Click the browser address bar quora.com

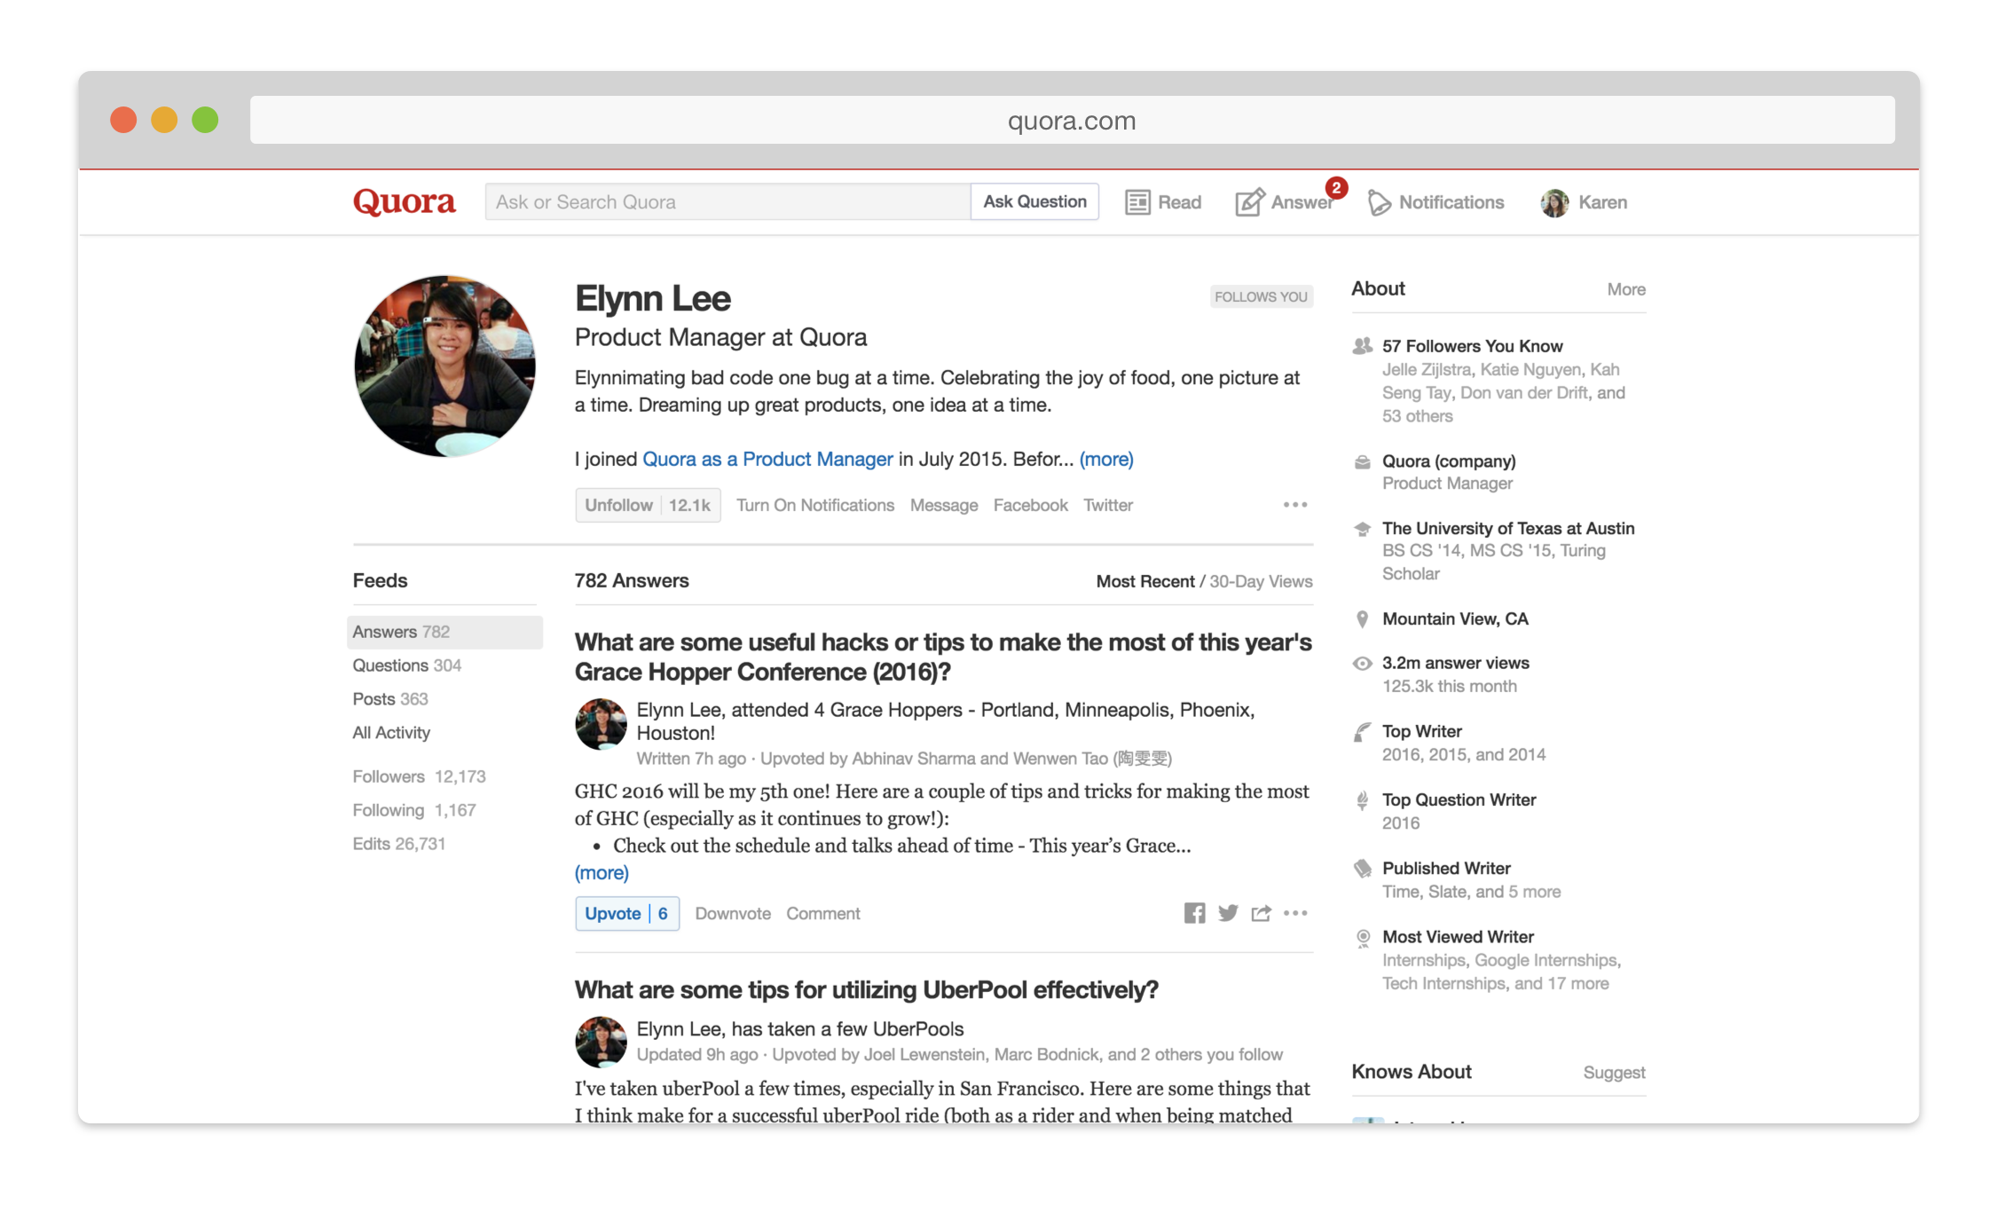pos(1072,120)
